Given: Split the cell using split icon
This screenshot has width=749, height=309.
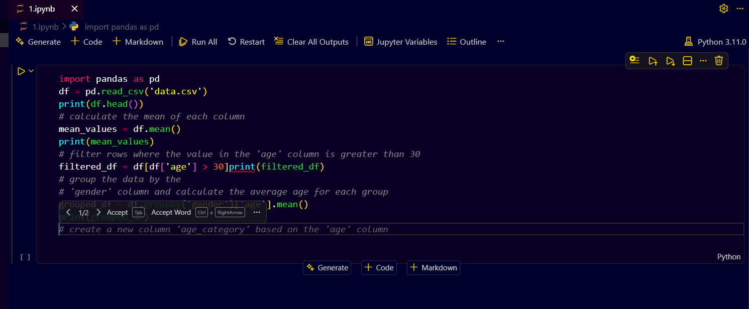Looking at the screenshot, I should [687, 61].
